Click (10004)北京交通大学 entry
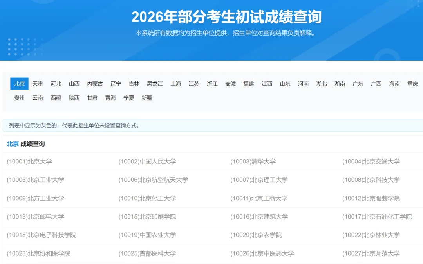The width and height of the screenshot is (423, 264). click(371, 162)
